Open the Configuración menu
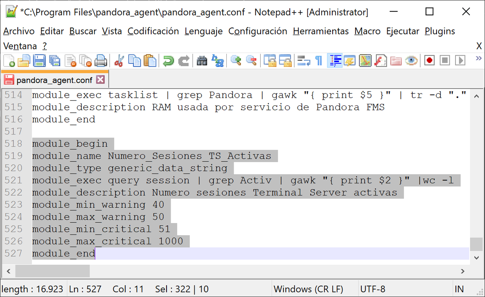 click(x=258, y=31)
